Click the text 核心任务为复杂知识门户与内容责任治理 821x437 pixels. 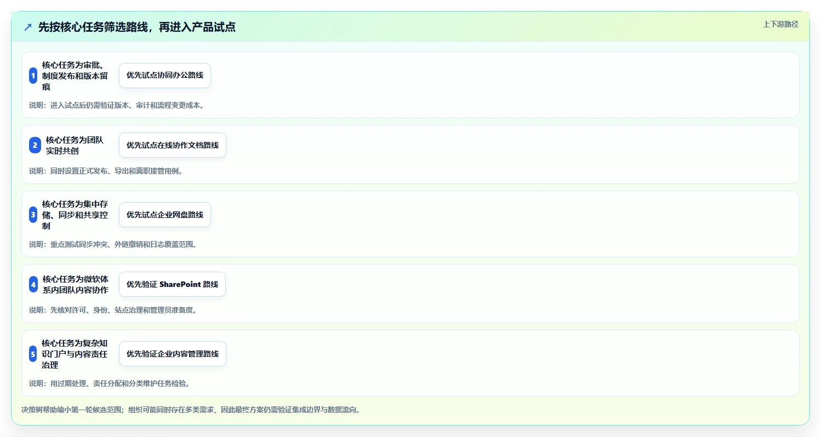click(75, 354)
